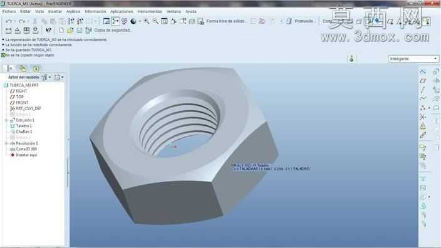The width and height of the screenshot is (441, 248).
Task: Click the datum plane tool right toolbar
Action: coord(423,81)
